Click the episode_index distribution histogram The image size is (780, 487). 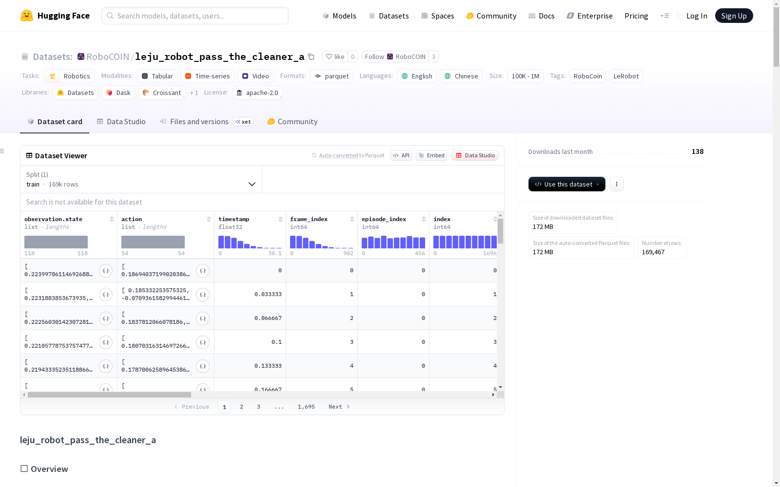[393, 242]
